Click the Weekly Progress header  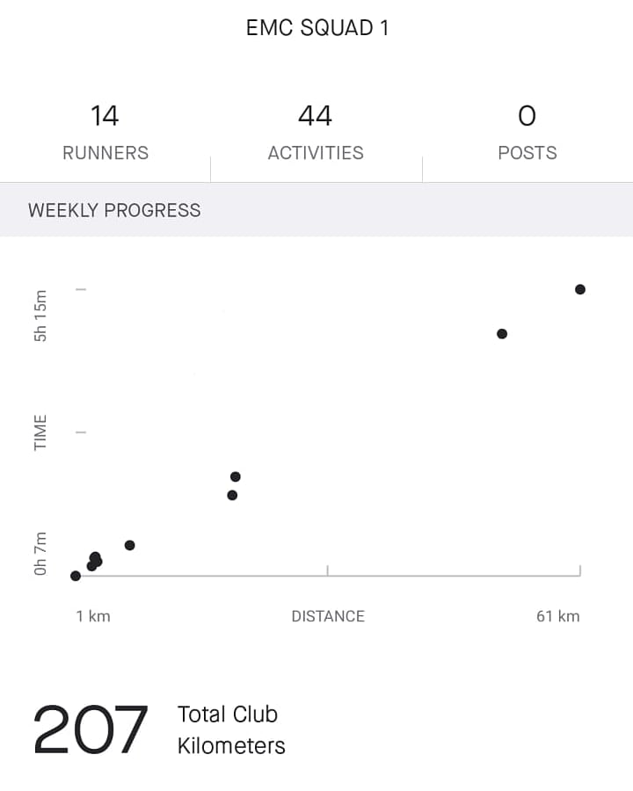click(x=114, y=210)
